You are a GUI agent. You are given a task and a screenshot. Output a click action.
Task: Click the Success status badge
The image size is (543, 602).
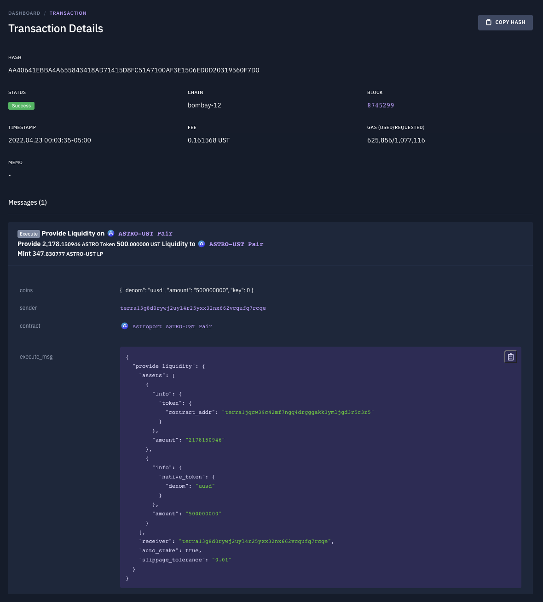(x=21, y=106)
